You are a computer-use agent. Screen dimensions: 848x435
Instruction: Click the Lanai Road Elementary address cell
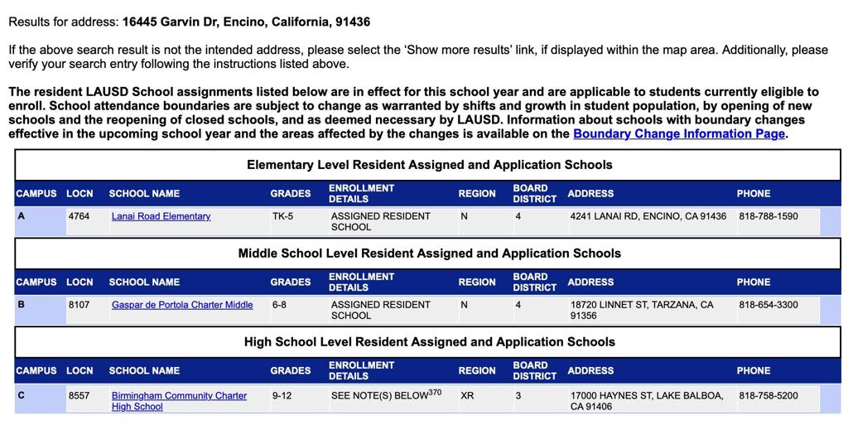click(648, 216)
